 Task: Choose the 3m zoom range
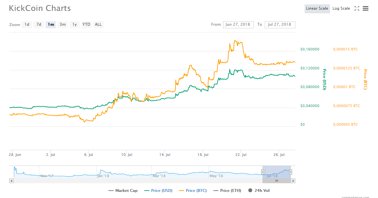(x=63, y=24)
